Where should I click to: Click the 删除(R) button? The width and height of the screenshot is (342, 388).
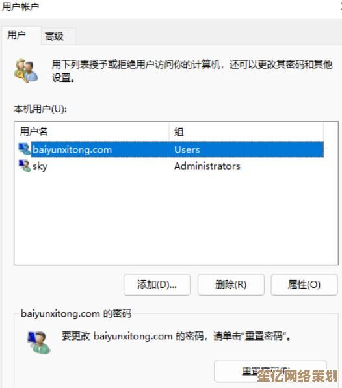231,285
